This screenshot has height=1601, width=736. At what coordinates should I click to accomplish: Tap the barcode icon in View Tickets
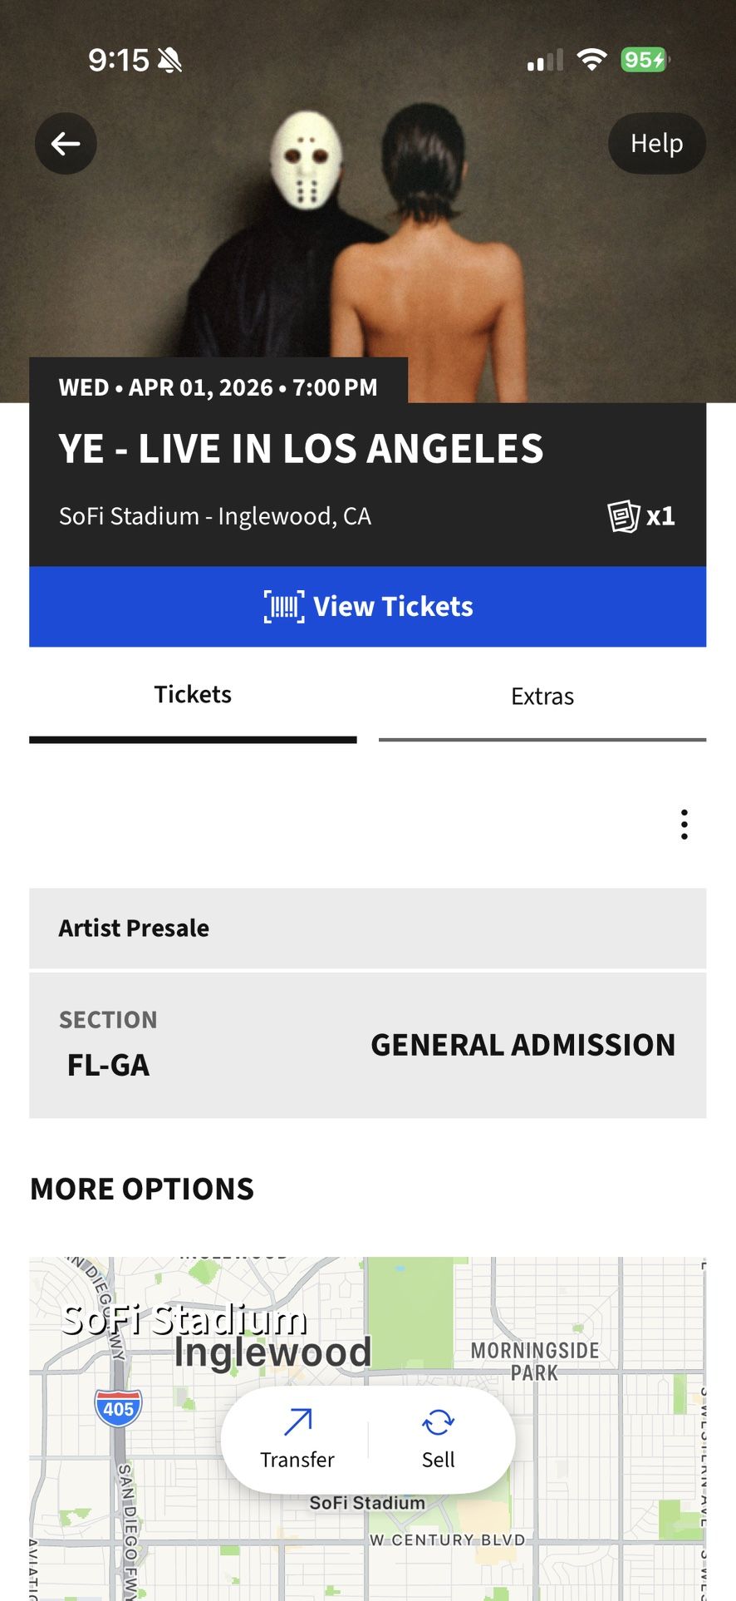(x=284, y=606)
